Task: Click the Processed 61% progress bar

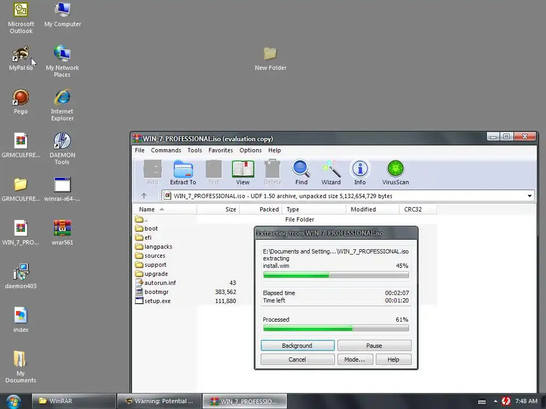Action: [336, 328]
